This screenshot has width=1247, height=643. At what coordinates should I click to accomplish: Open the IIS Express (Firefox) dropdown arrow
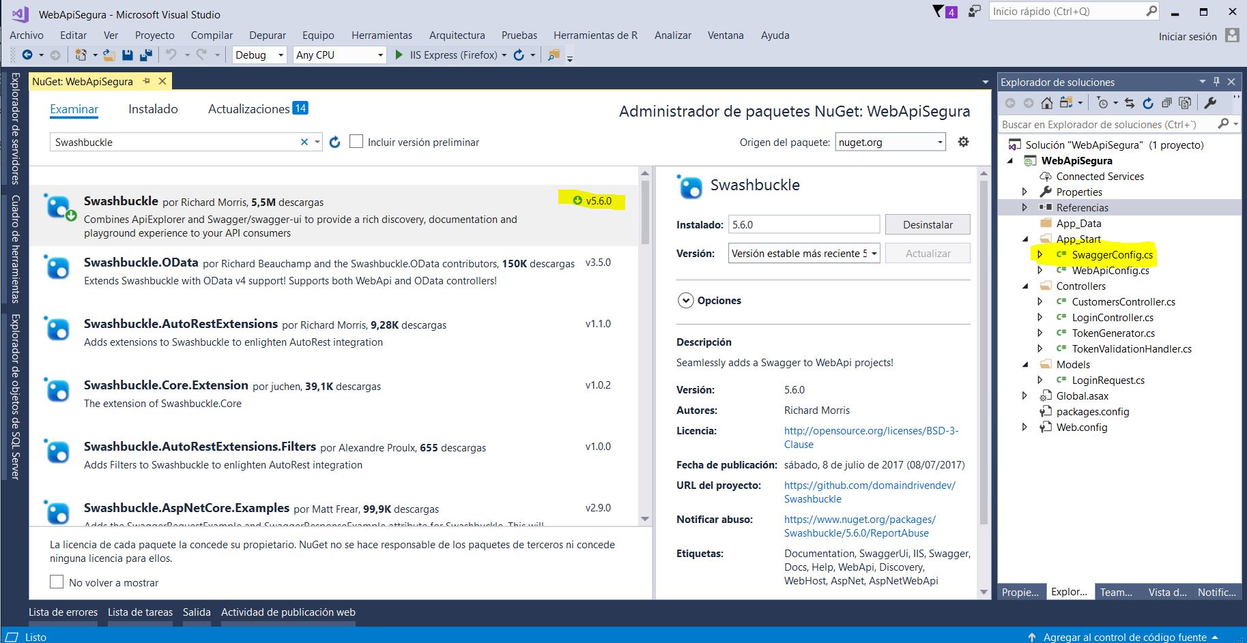504,55
